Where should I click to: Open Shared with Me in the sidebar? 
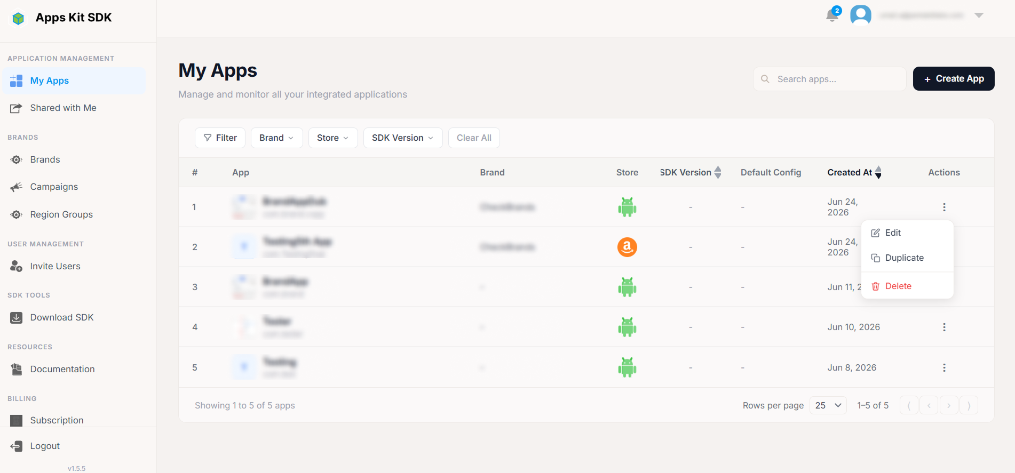(x=74, y=108)
